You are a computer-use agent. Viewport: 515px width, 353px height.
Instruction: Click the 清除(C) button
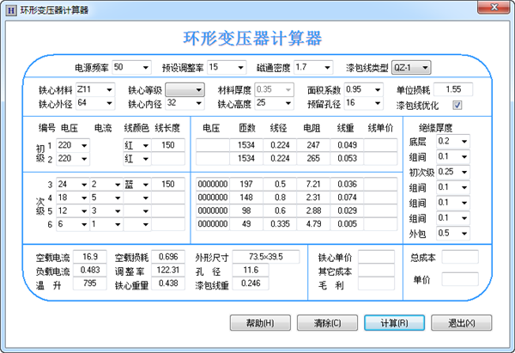[x=328, y=323]
